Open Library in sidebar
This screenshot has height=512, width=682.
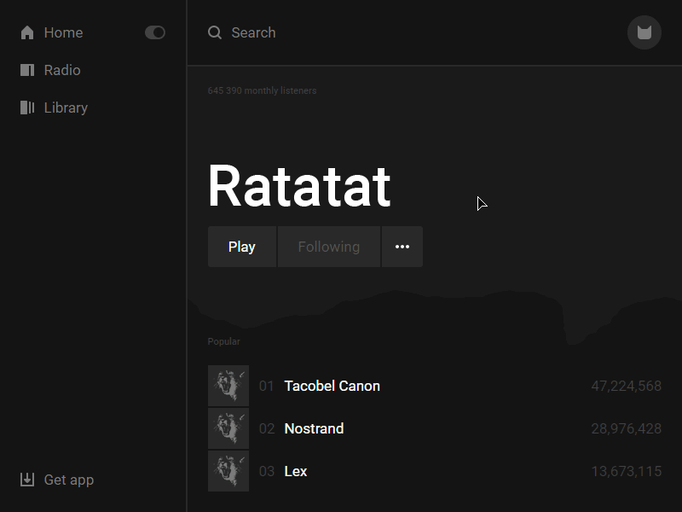coord(66,108)
